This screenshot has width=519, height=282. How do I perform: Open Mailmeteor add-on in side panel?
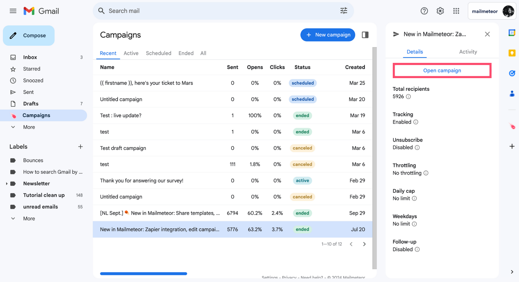click(512, 126)
